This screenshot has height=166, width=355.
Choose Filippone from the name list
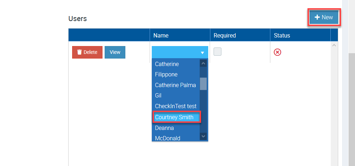[x=166, y=75]
